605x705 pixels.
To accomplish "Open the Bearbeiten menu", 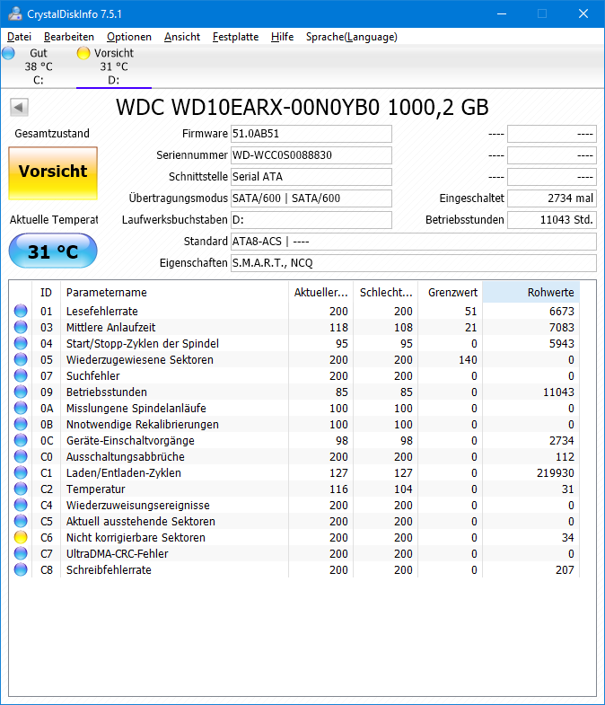I will [x=69, y=37].
